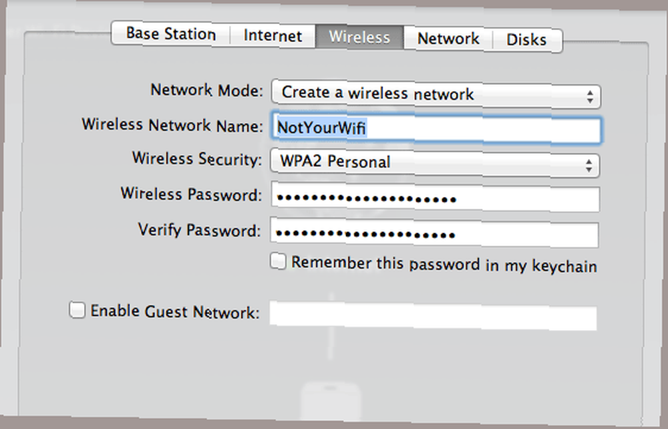The width and height of the screenshot is (668, 429).
Task: Open the Internet tab
Action: coord(273,36)
